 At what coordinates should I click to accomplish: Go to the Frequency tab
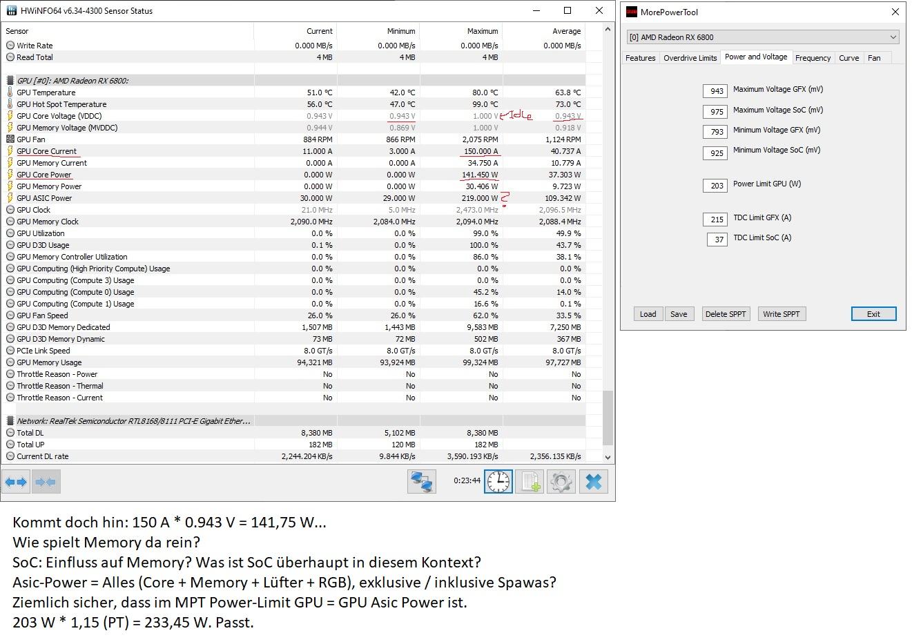pyautogui.click(x=813, y=58)
